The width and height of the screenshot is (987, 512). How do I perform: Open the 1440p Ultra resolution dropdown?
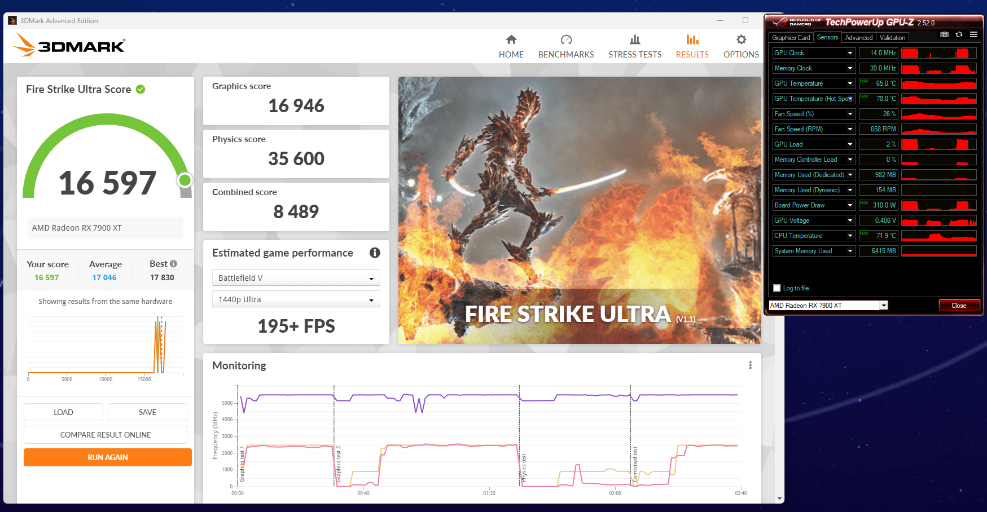tap(296, 299)
